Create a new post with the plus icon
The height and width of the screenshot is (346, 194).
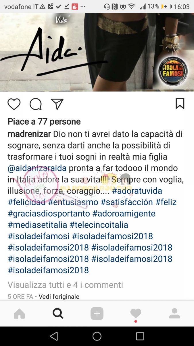coord(97,313)
